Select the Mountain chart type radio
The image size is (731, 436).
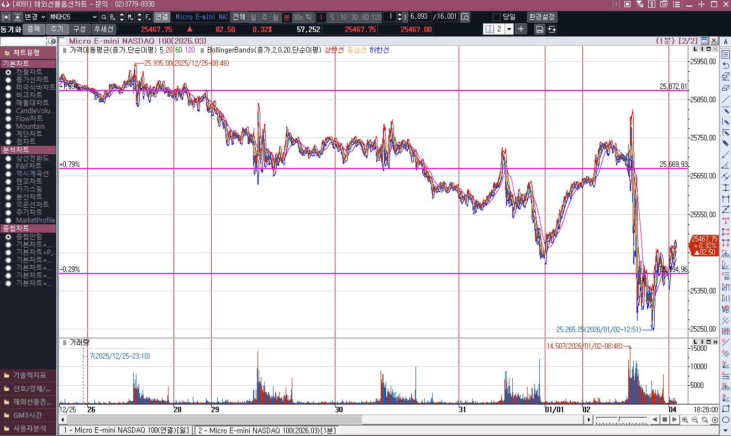(x=8, y=127)
